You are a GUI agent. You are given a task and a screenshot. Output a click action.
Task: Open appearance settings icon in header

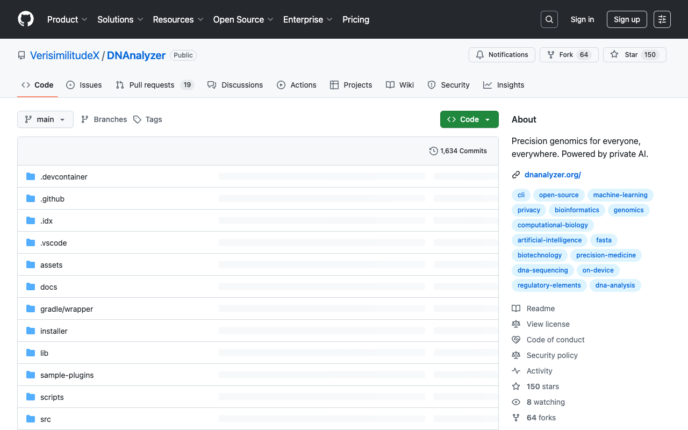[x=662, y=19]
